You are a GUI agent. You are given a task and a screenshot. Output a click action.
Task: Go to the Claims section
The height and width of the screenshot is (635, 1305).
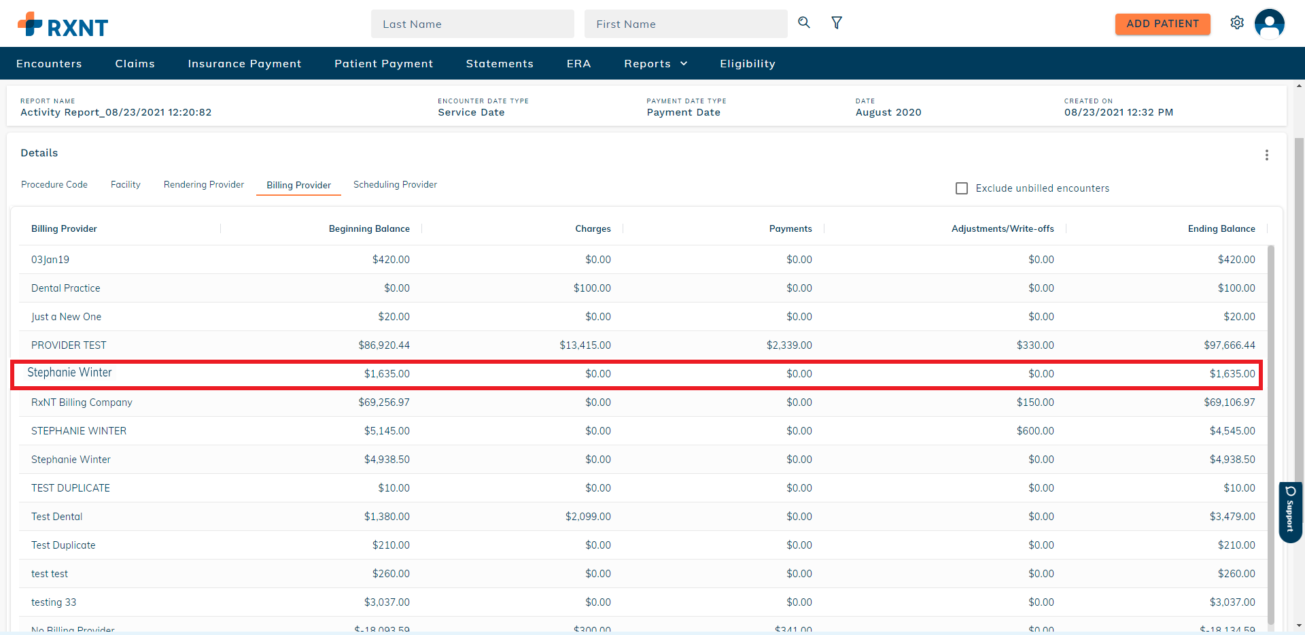point(135,63)
